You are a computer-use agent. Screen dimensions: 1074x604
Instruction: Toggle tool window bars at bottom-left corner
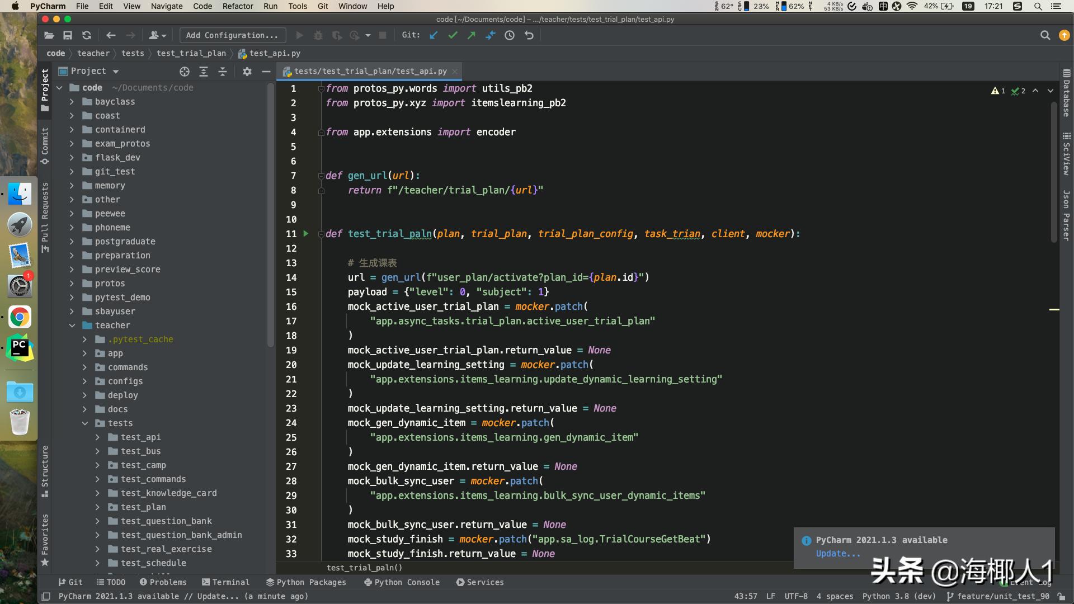[46, 597]
